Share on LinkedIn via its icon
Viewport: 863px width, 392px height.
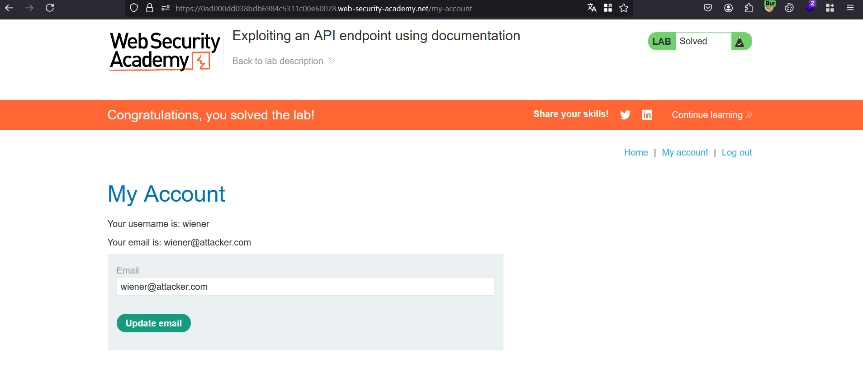pos(647,115)
